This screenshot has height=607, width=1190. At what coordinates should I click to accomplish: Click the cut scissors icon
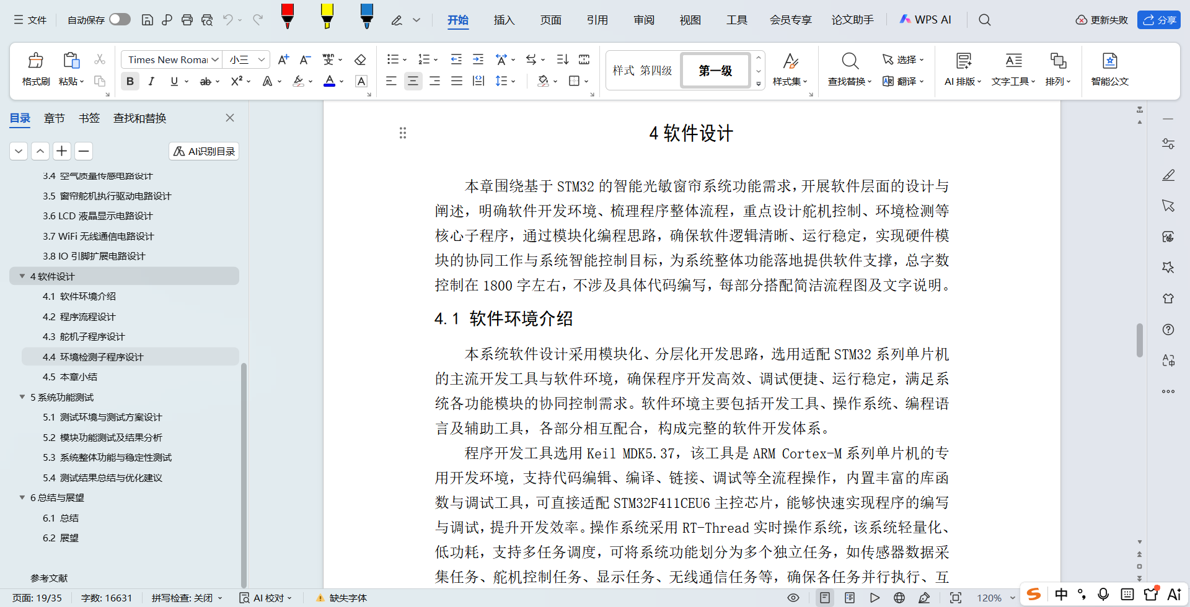99,59
